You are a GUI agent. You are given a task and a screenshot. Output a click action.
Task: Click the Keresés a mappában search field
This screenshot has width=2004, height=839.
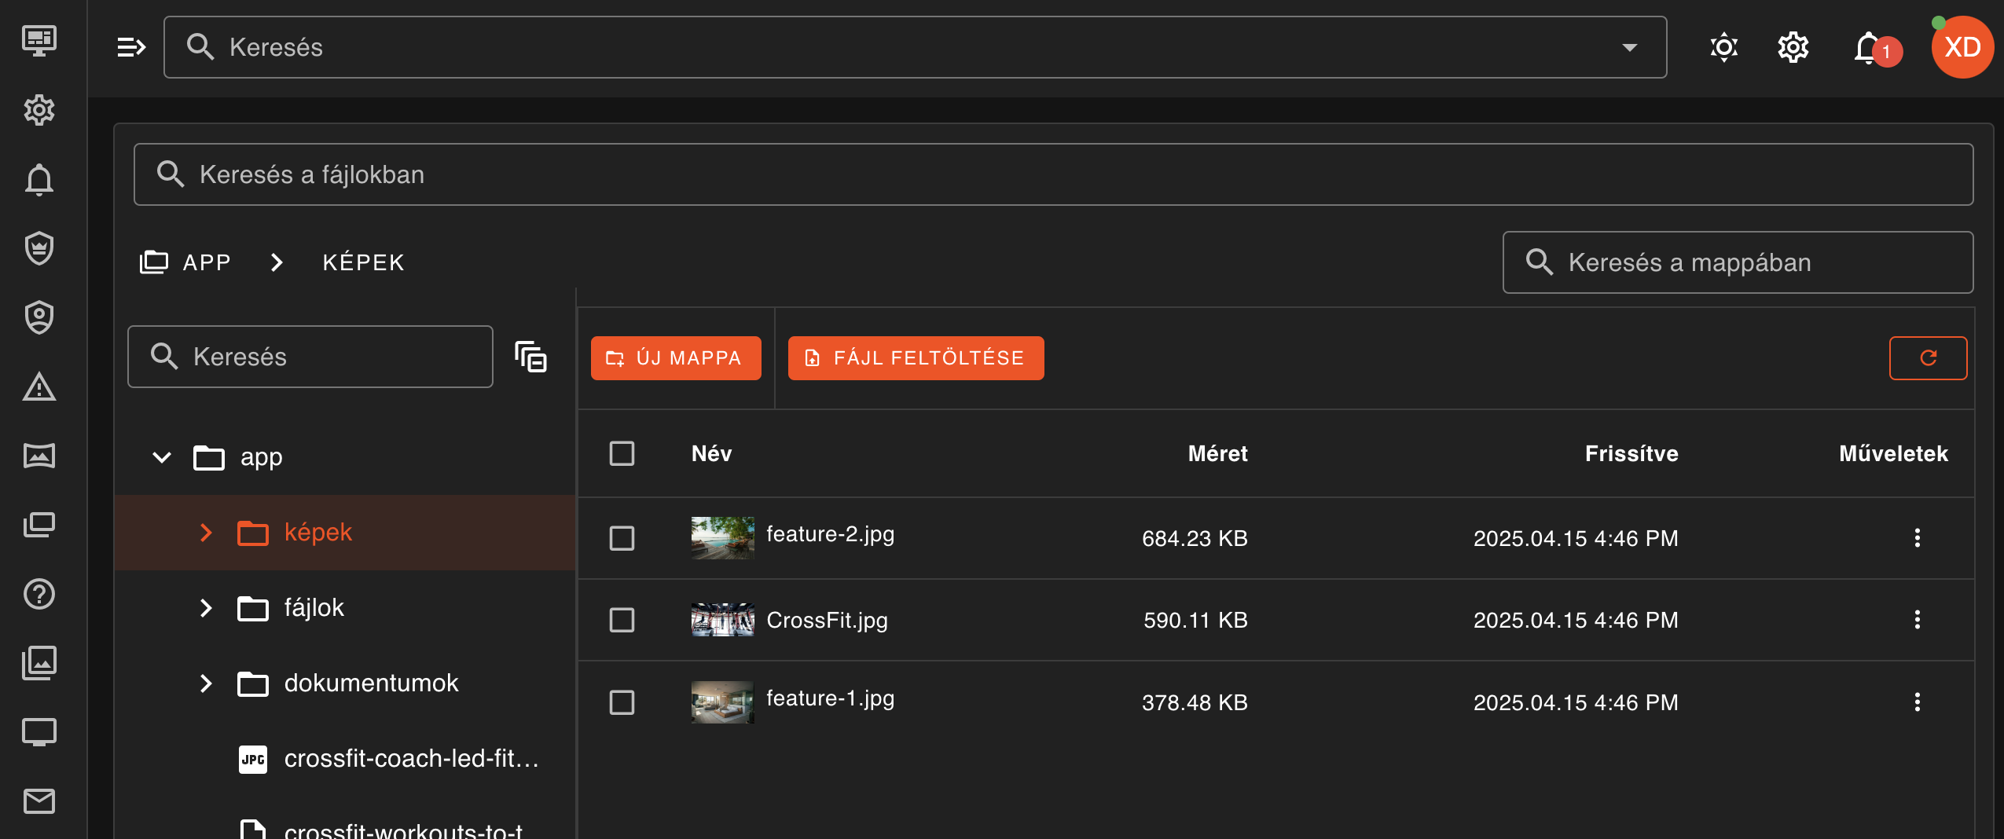1737,262
